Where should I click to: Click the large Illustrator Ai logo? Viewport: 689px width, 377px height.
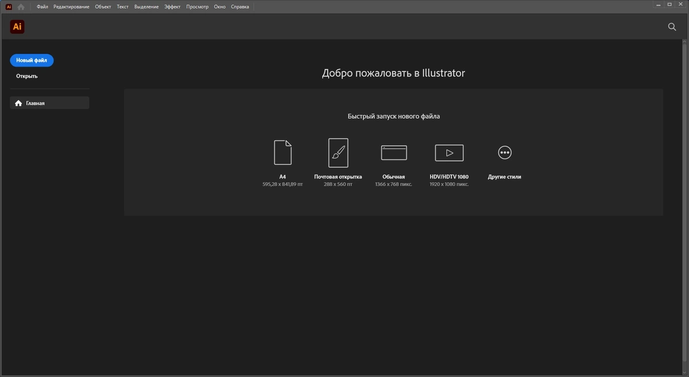click(x=17, y=26)
